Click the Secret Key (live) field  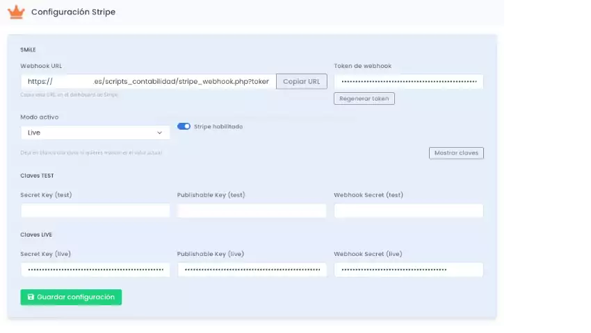[x=95, y=270]
